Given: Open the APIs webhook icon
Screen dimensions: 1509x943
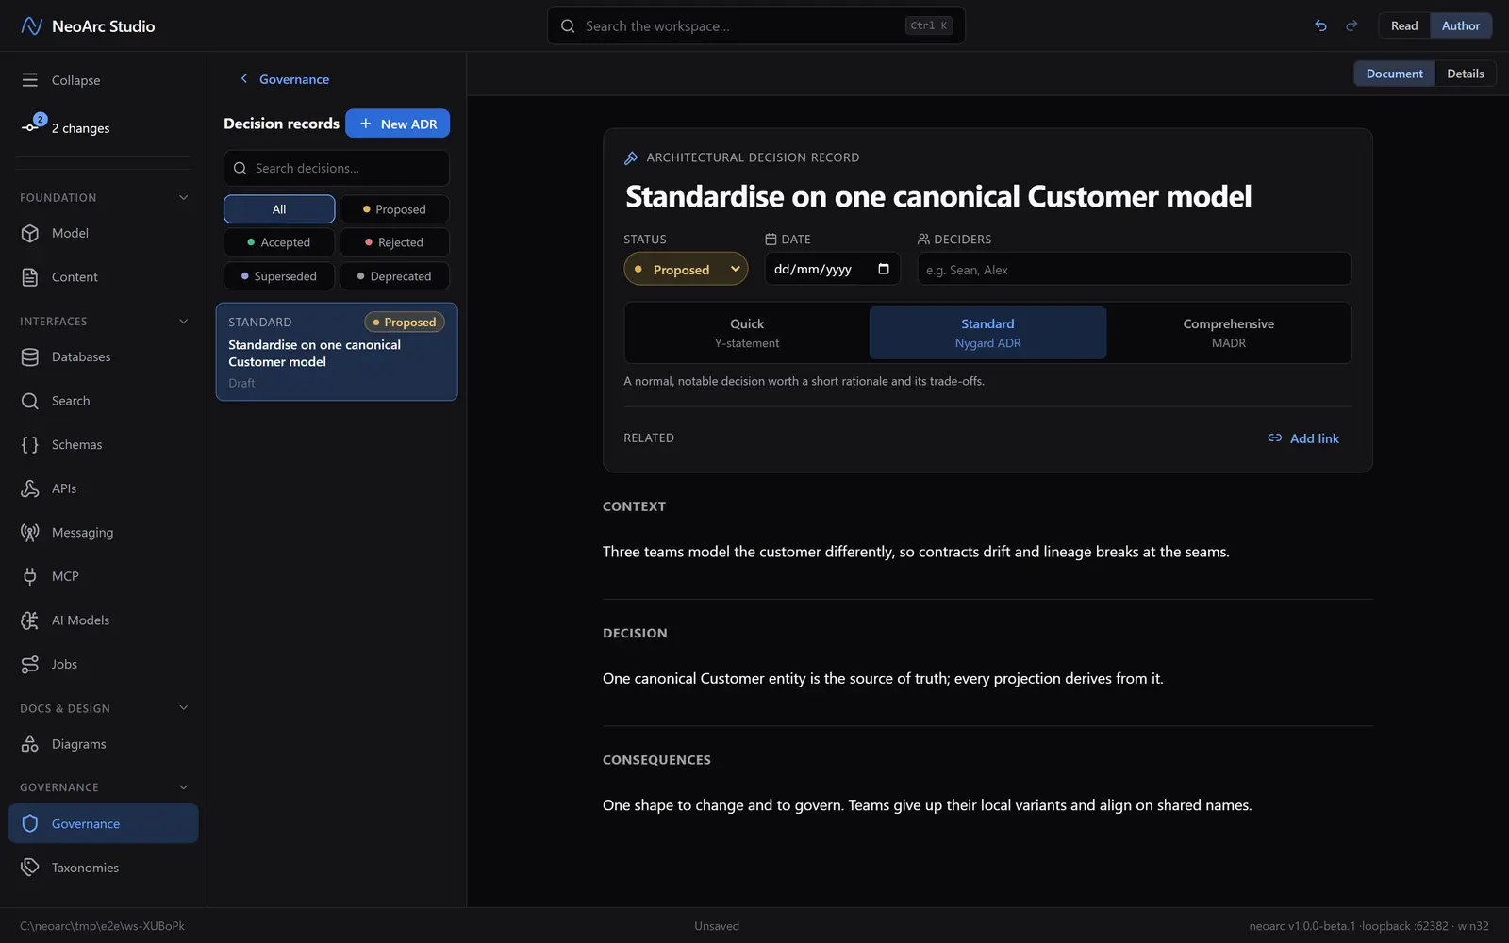Looking at the screenshot, I should tap(30, 488).
